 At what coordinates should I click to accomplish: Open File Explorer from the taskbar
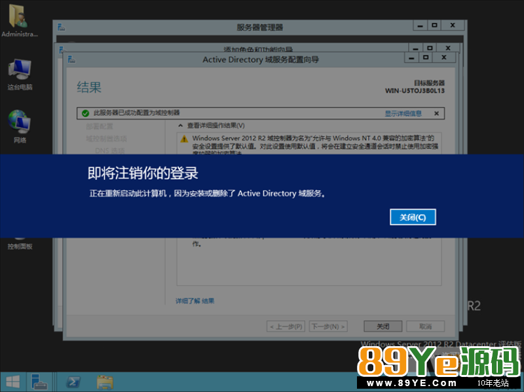[x=105, y=382]
